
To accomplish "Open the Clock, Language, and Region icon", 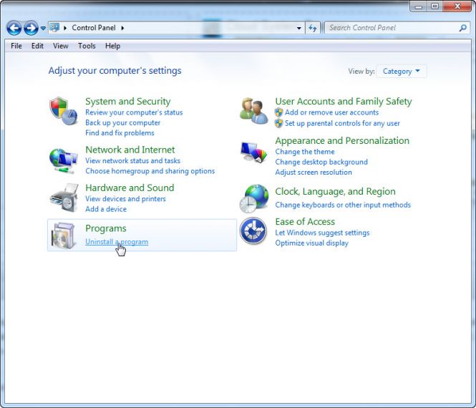I will [253, 198].
